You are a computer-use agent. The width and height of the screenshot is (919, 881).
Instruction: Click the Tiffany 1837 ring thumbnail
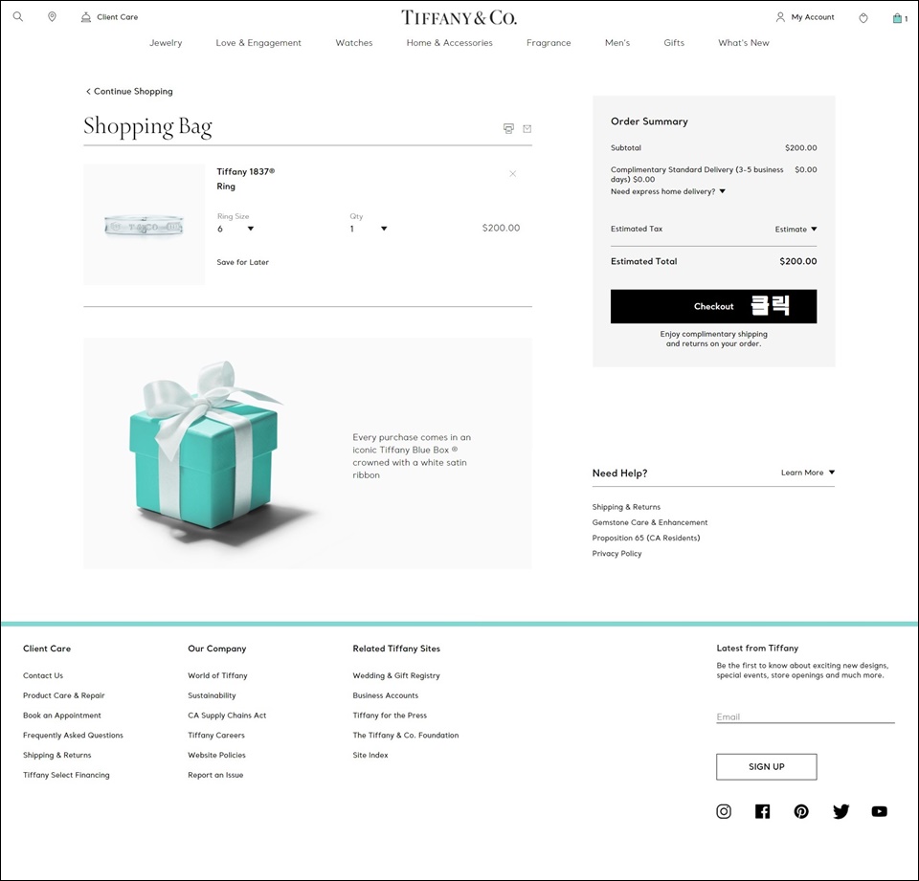click(145, 225)
